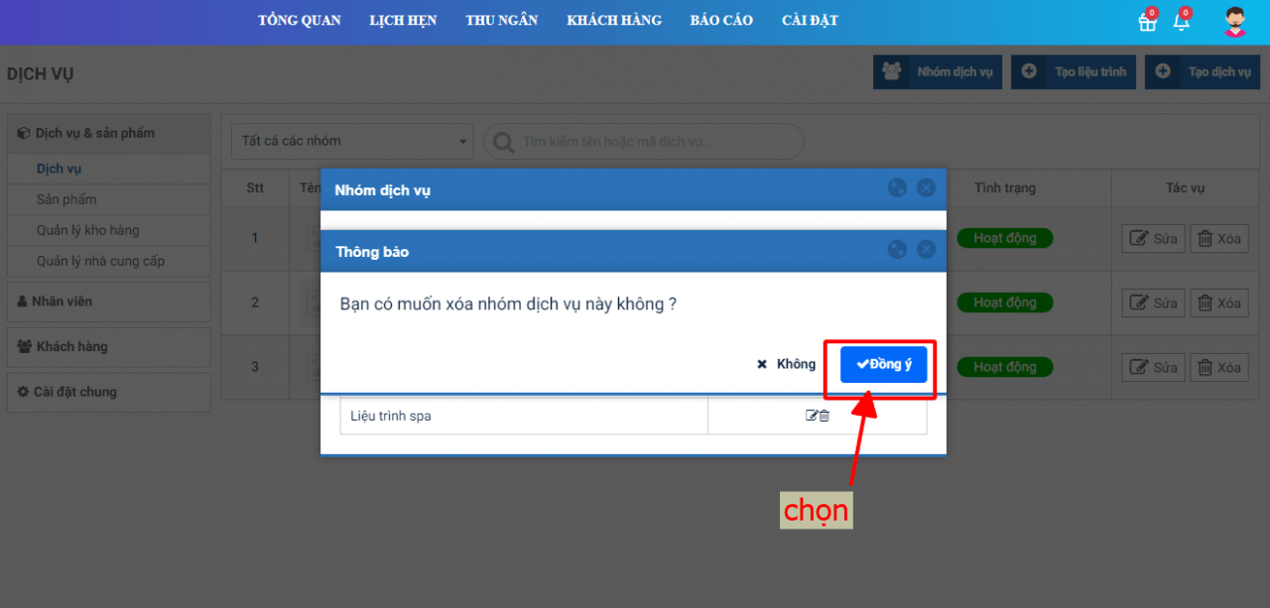
Task: Open the gift box notifications icon
Action: [1147, 22]
